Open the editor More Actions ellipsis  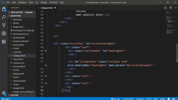pyautogui.click(x=175, y=8)
